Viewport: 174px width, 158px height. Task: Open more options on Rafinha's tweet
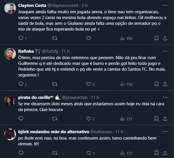165,52
